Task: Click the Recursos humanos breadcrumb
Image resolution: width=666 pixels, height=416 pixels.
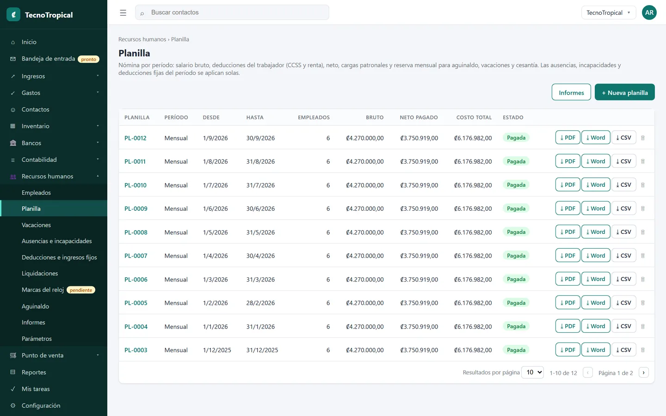Action: 142,39
